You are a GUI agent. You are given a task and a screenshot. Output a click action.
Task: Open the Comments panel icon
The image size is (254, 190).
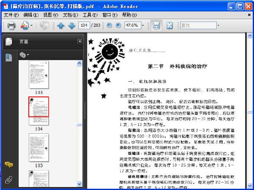point(9,165)
